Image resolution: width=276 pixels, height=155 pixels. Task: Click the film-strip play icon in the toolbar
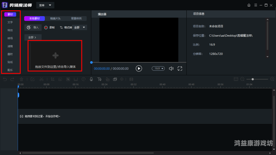(x=131, y=79)
